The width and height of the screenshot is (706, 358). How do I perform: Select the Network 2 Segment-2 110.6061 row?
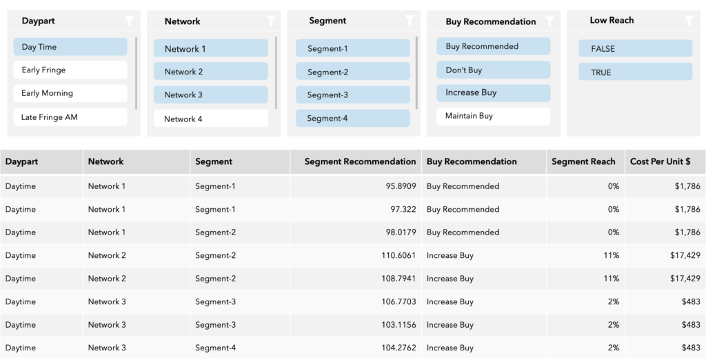353,255
